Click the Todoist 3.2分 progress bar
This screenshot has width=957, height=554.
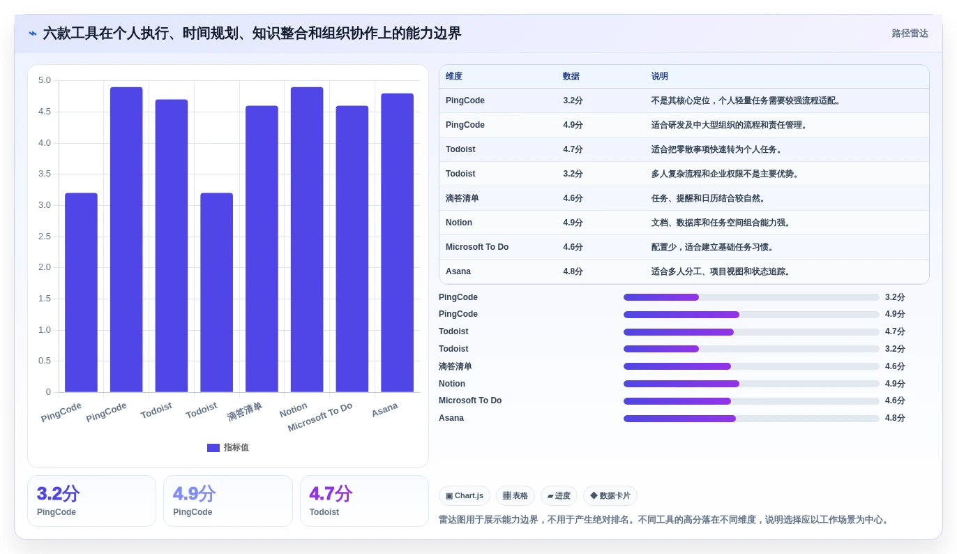click(x=751, y=349)
